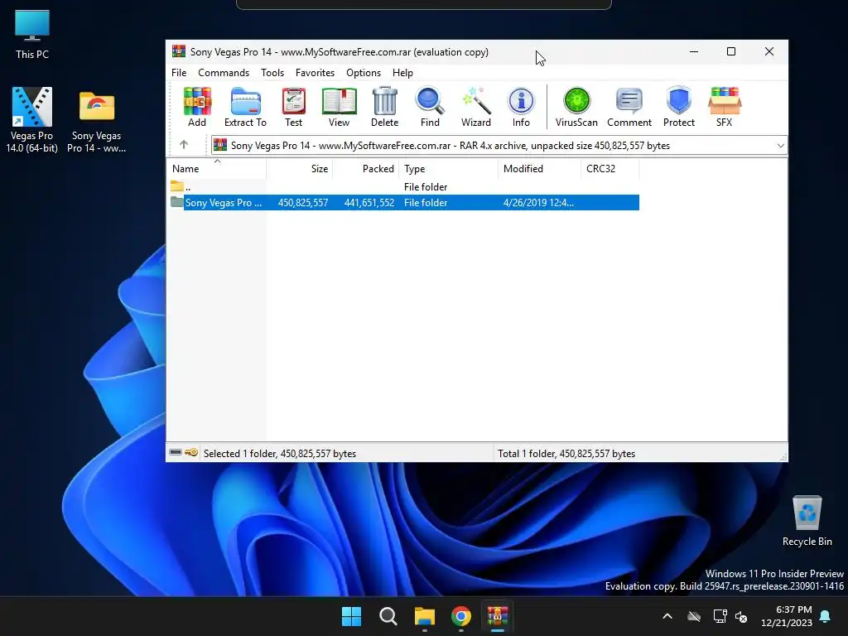Select the '..' parent folder row

pos(403,186)
